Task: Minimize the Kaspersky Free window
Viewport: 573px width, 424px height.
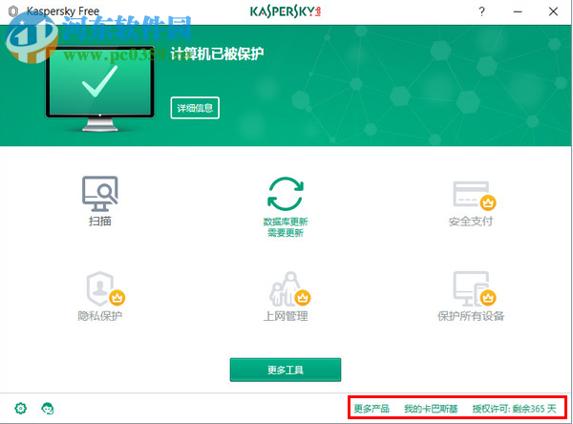Action: tap(518, 11)
